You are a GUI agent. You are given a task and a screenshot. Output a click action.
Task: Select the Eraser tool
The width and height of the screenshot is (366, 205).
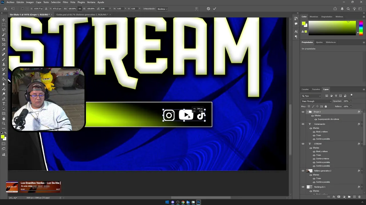(x=4, y=74)
